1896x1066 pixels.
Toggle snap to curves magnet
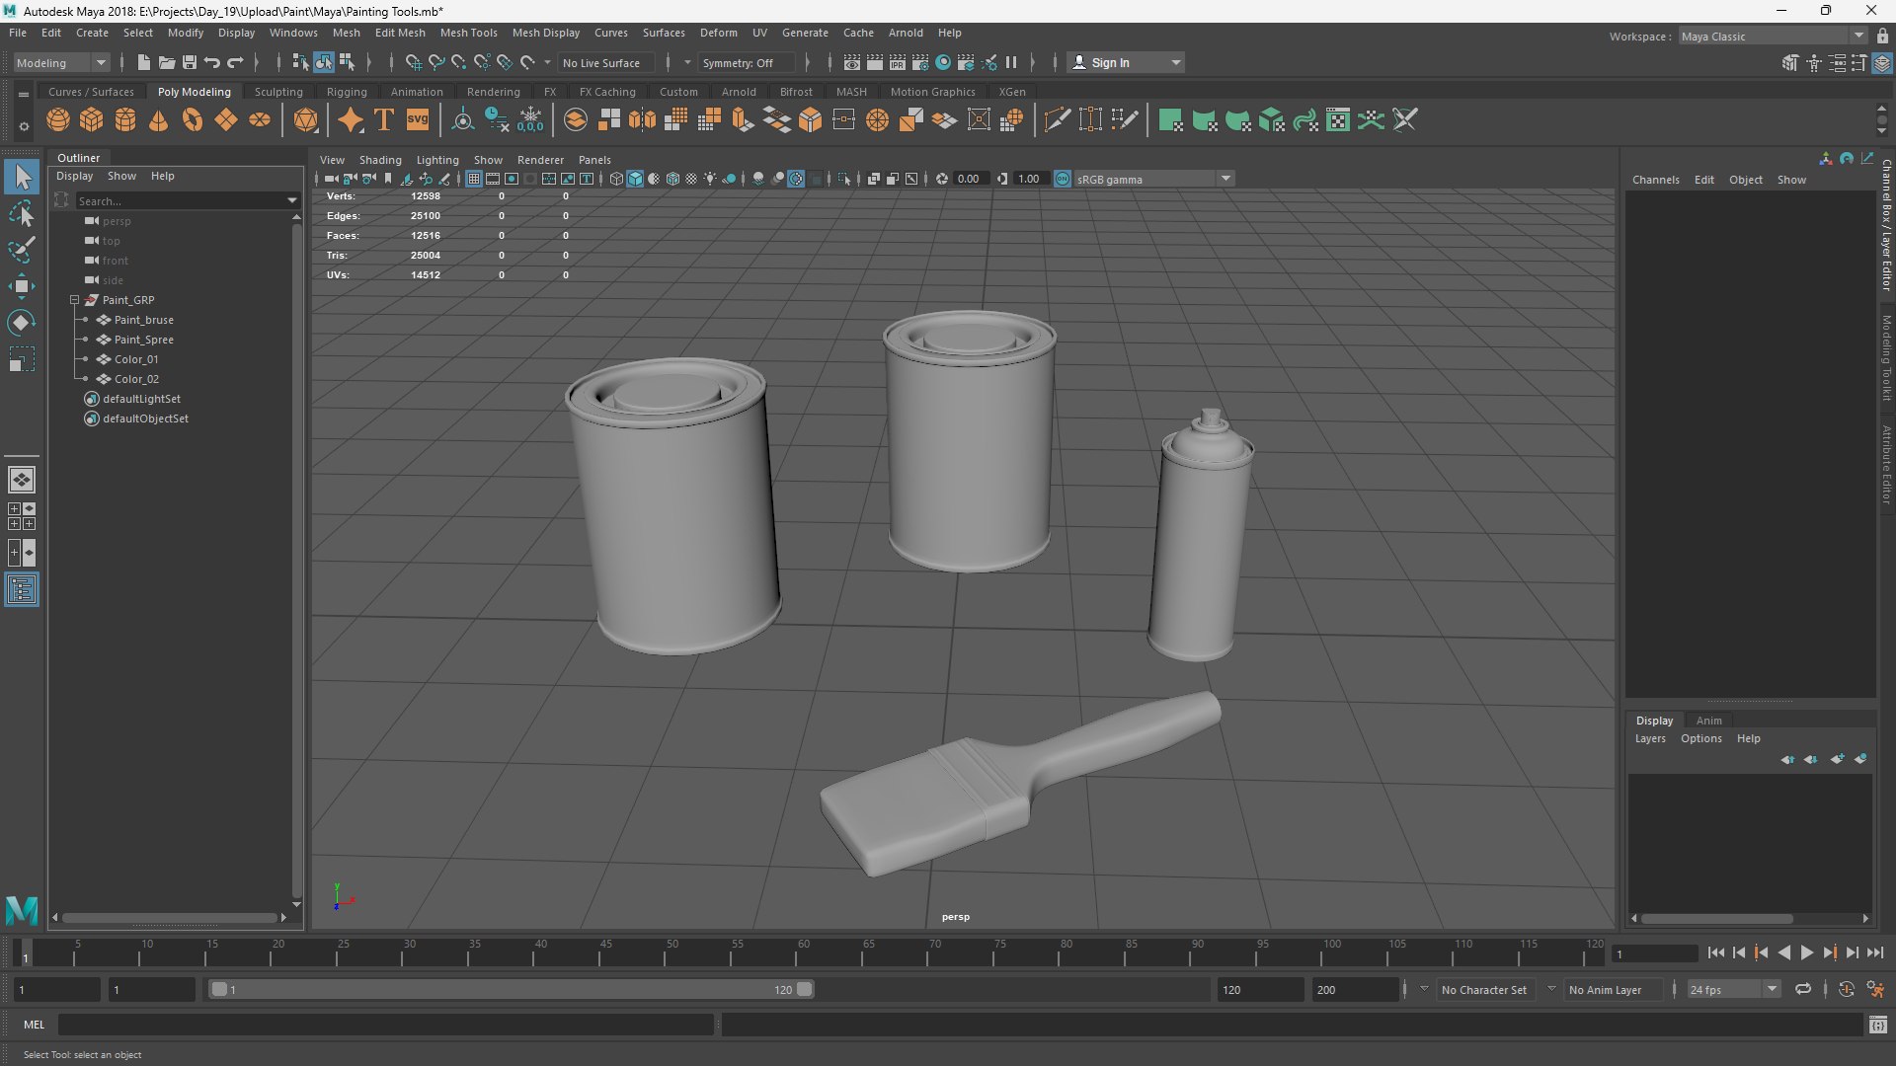point(436,62)
